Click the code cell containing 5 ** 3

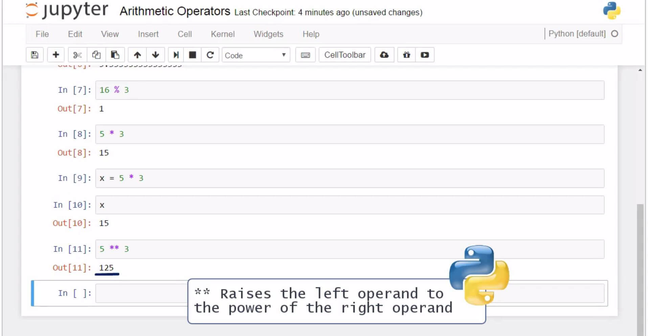coord(271,249)
